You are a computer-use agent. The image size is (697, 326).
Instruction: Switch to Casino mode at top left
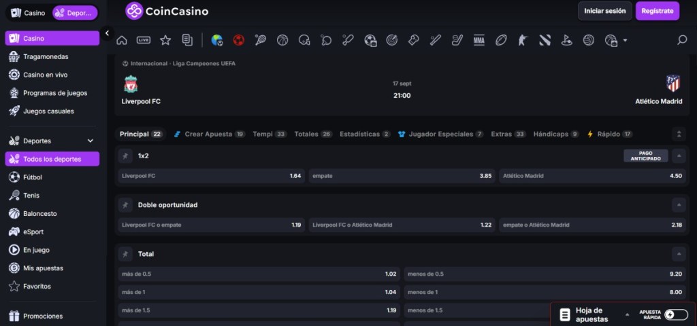tap(28, 13)
